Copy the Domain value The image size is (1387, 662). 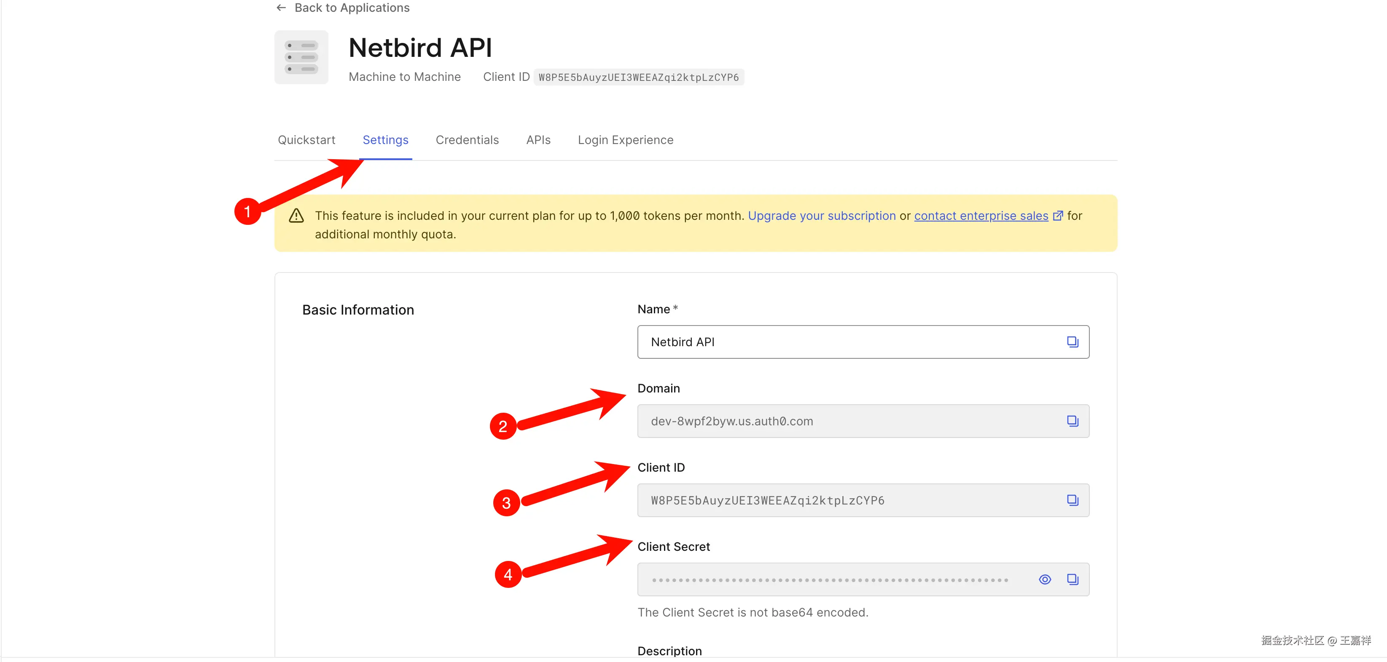click(x=1072, y=421)
